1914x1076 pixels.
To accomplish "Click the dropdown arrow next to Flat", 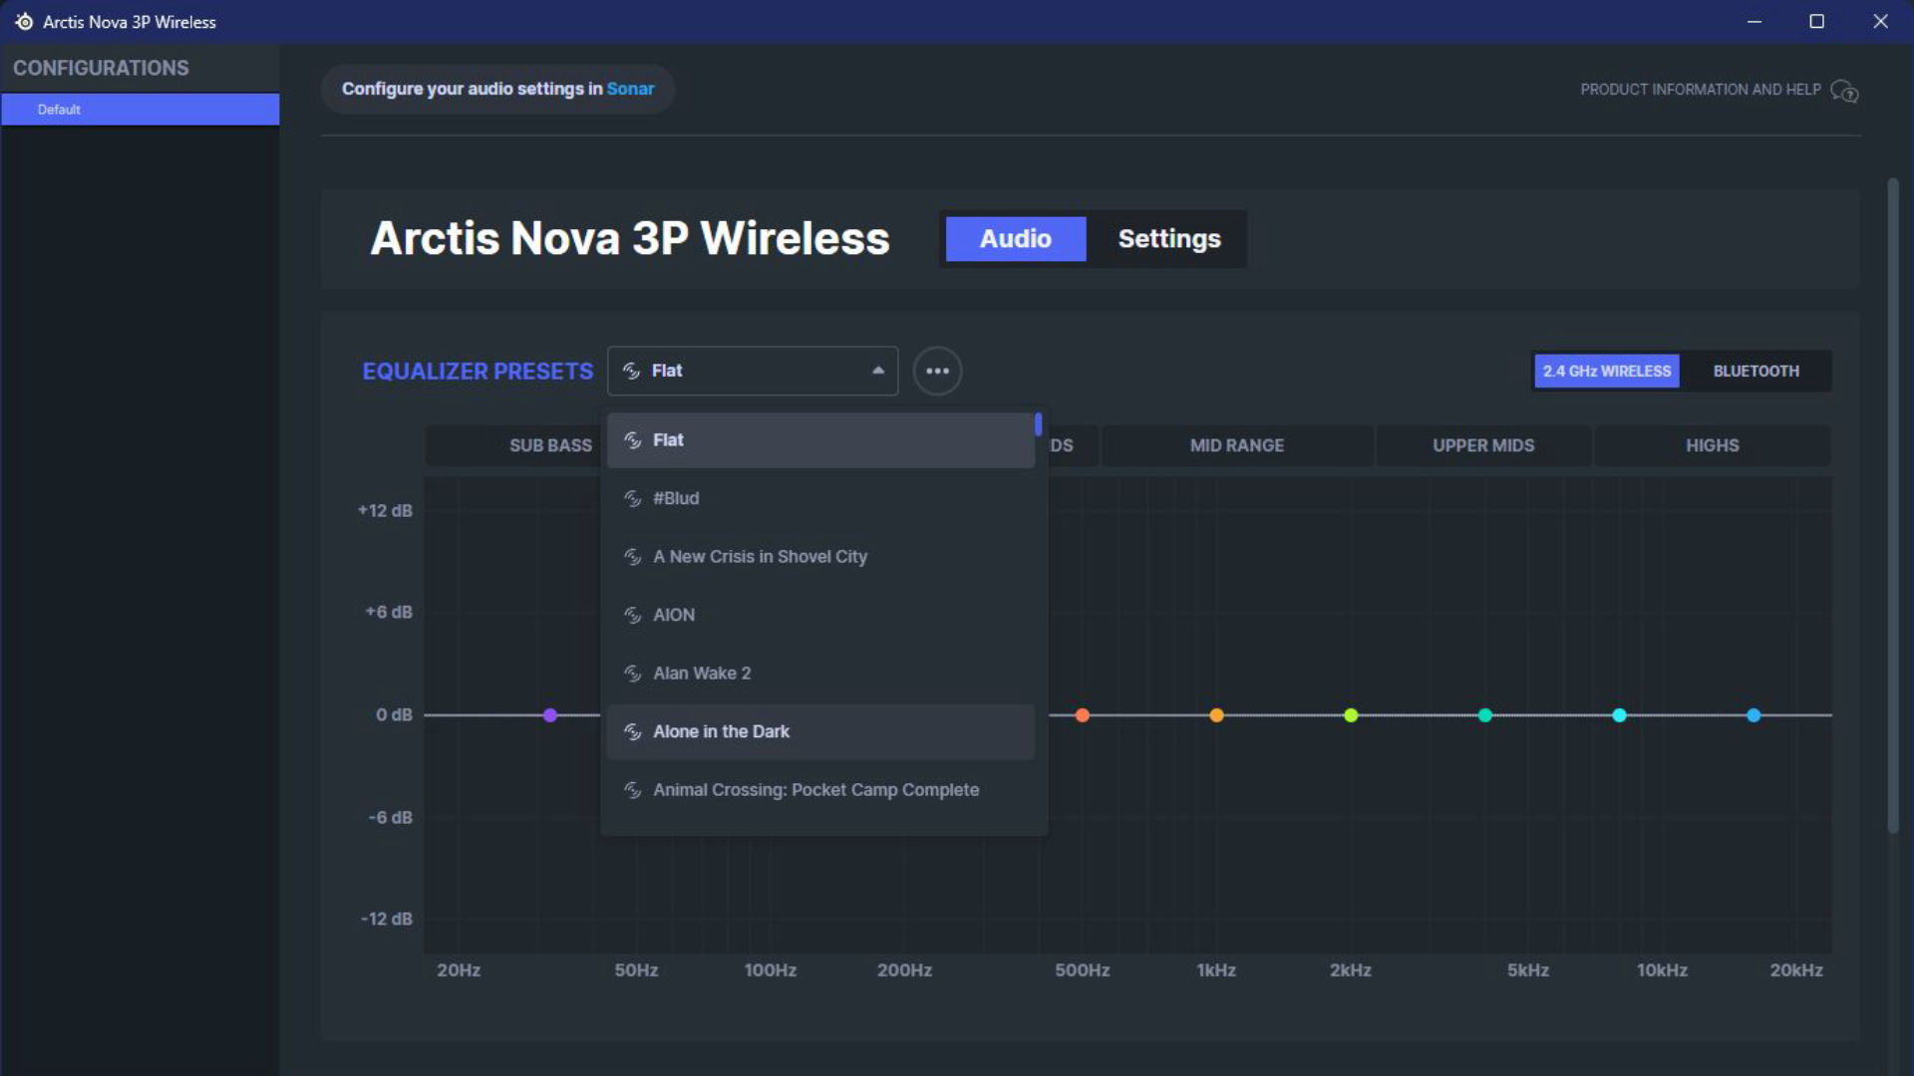I will click(878, 371).
